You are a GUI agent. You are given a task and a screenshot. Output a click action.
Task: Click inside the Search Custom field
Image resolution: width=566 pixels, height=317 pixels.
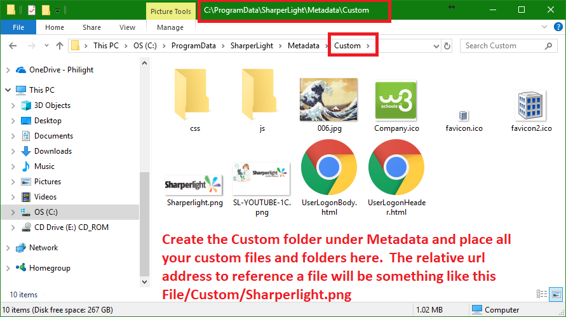pyautogui.click(x=508, y=46)
